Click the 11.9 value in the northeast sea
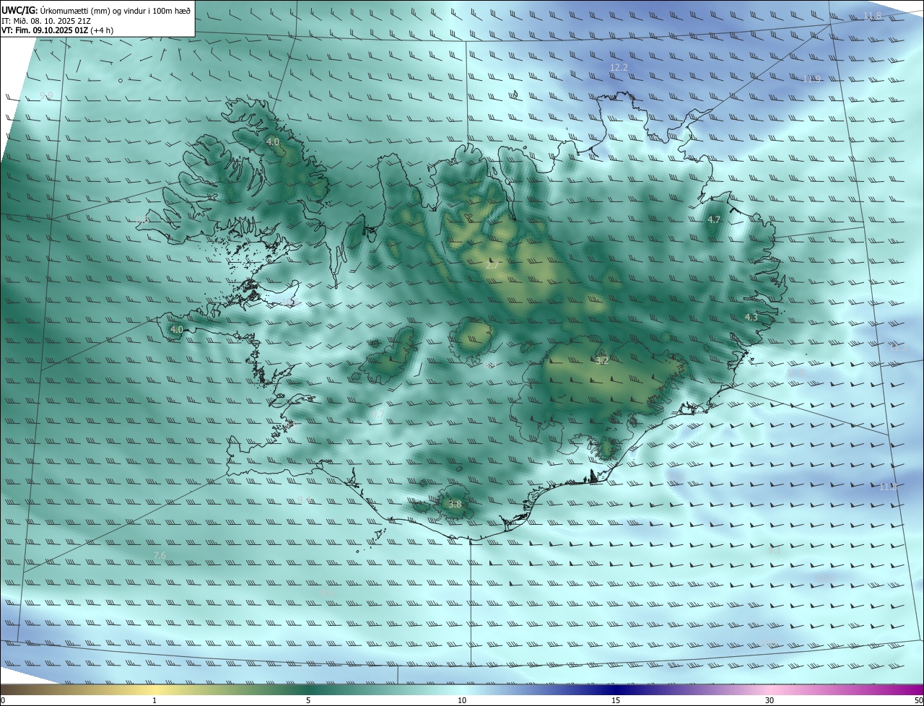This screenshot has width=924, height=706. [812, 79]
